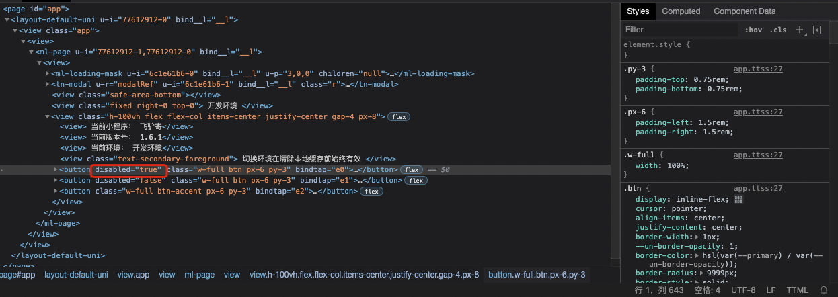Select ml-page in the breadcrumb bar
Screen dimensions: 838x297
click(199, 275)
